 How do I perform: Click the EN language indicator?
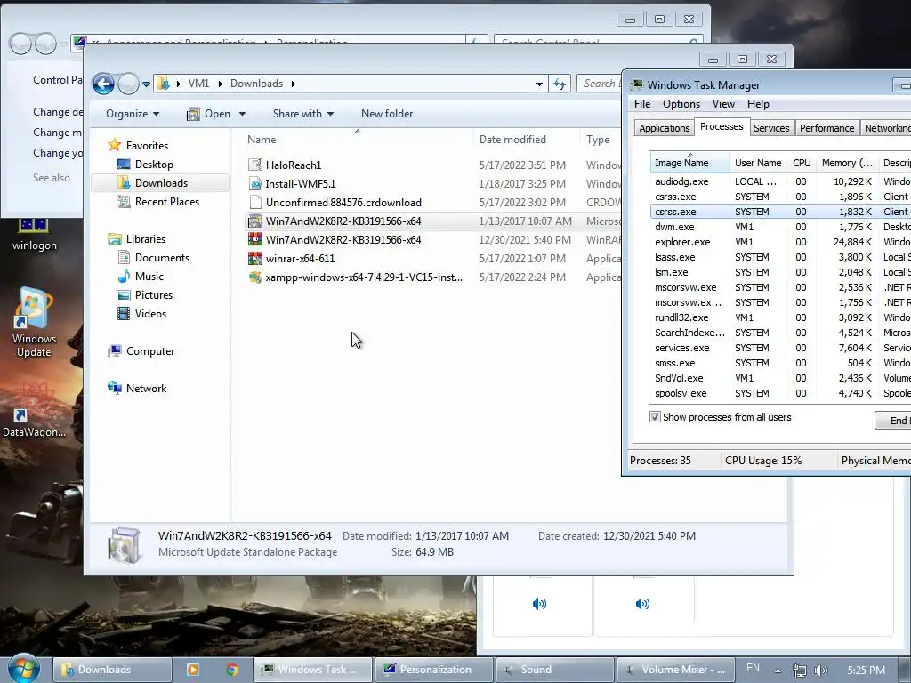point(753,669)
